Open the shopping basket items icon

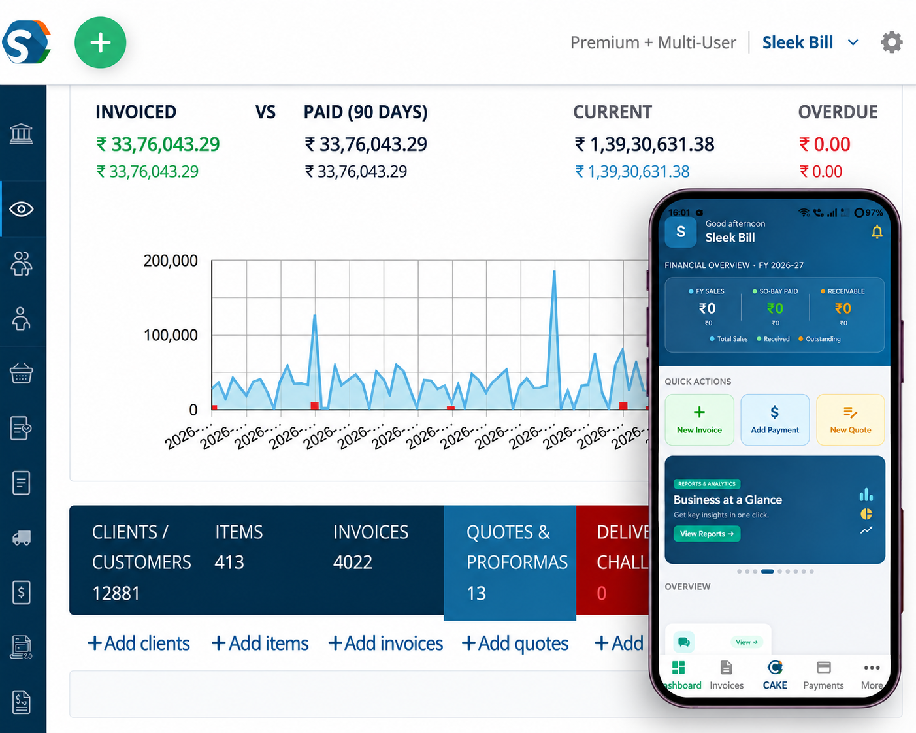(22, 373)
